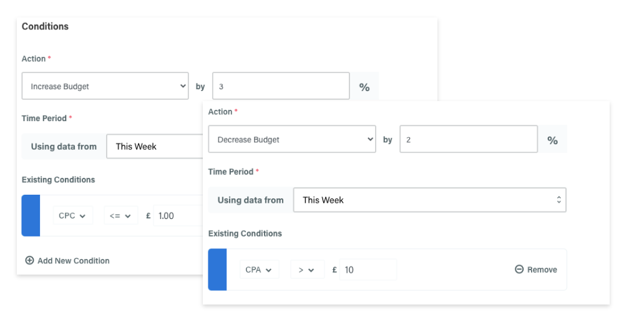This screenshot has height=312, width=624.
Task: Open the Decrease Budget action dropdown
Action: (x=292, y=139)
